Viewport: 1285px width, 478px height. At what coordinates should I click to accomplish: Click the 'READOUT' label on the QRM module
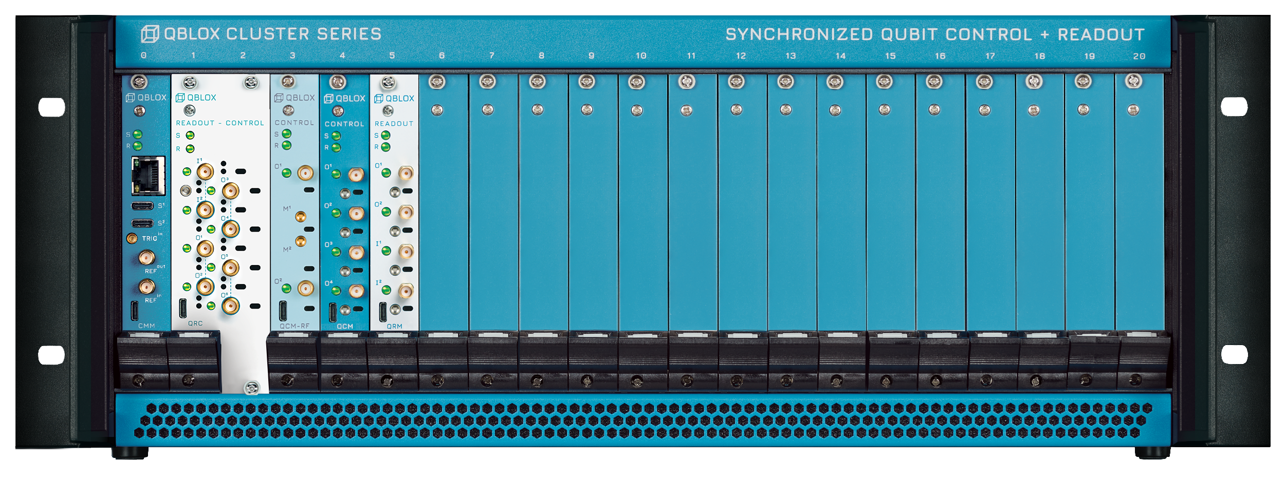pyautogui.click(x=394, y=124)
